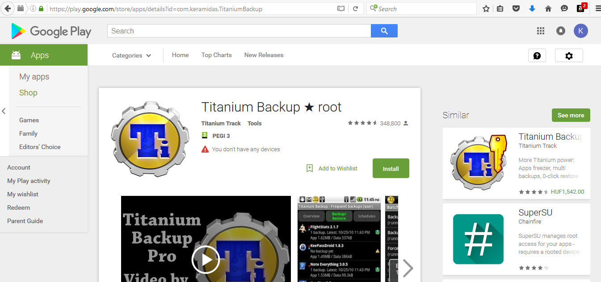Select Shop in the sidebar
The width and height of the screenshot is (601, 282).
pos(28,93)
